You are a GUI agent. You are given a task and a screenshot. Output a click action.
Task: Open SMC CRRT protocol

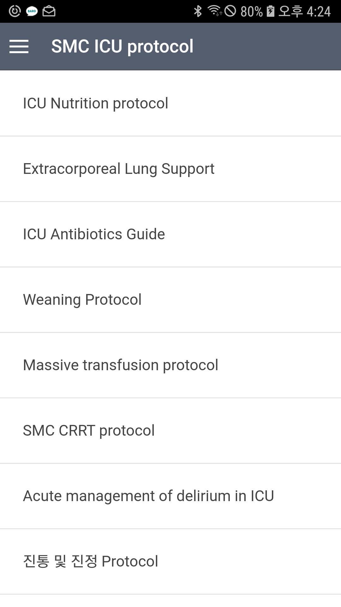tap(170, 431)
